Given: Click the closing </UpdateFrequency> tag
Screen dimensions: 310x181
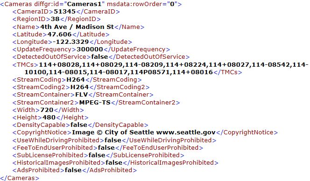Looking at the screenshot, I should pyautogui.click(x=137, y=49).
